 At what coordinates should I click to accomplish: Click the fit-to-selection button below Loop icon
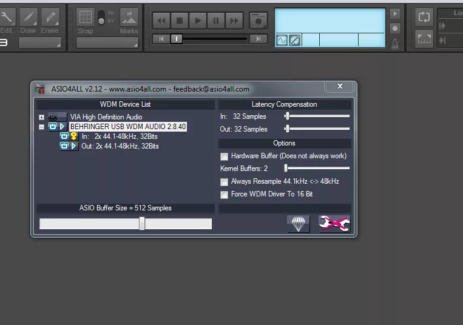click(x=424, y=38)
